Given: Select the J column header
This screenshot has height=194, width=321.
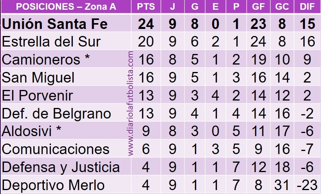Looking at the screenshot, I should [173, 7].
